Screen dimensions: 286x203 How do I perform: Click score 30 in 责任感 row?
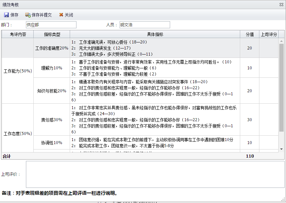point(250,120)
